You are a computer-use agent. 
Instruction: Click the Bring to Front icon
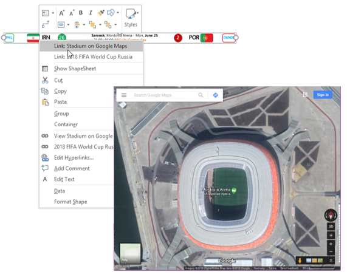pos(92,25)
